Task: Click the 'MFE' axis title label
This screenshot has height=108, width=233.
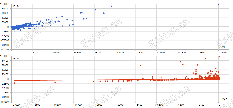Action: [225, 47]
